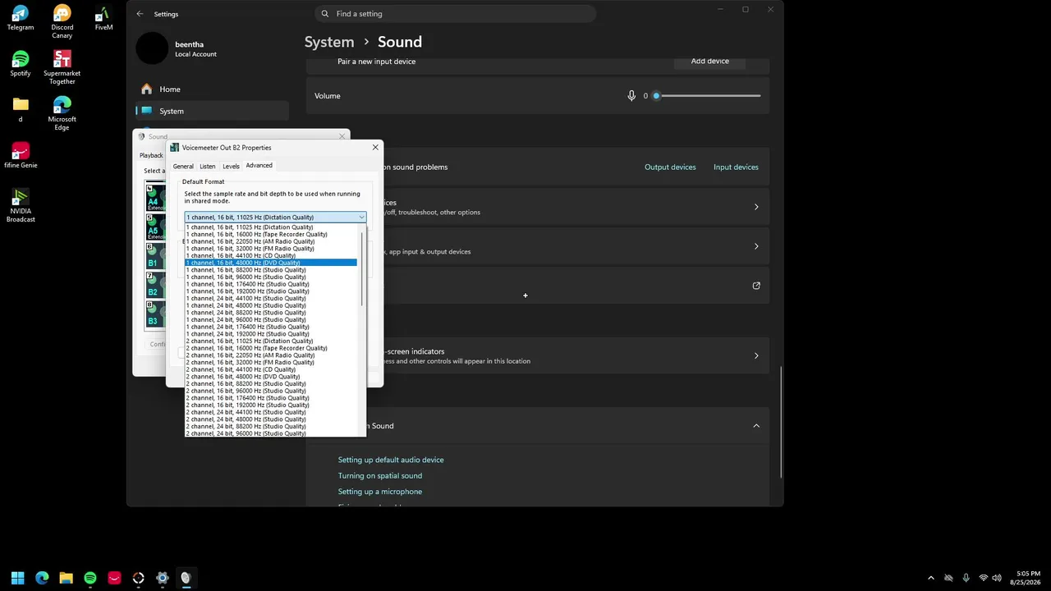
Task: Select the Advanced tab
Action: click(x=259, y=166)
